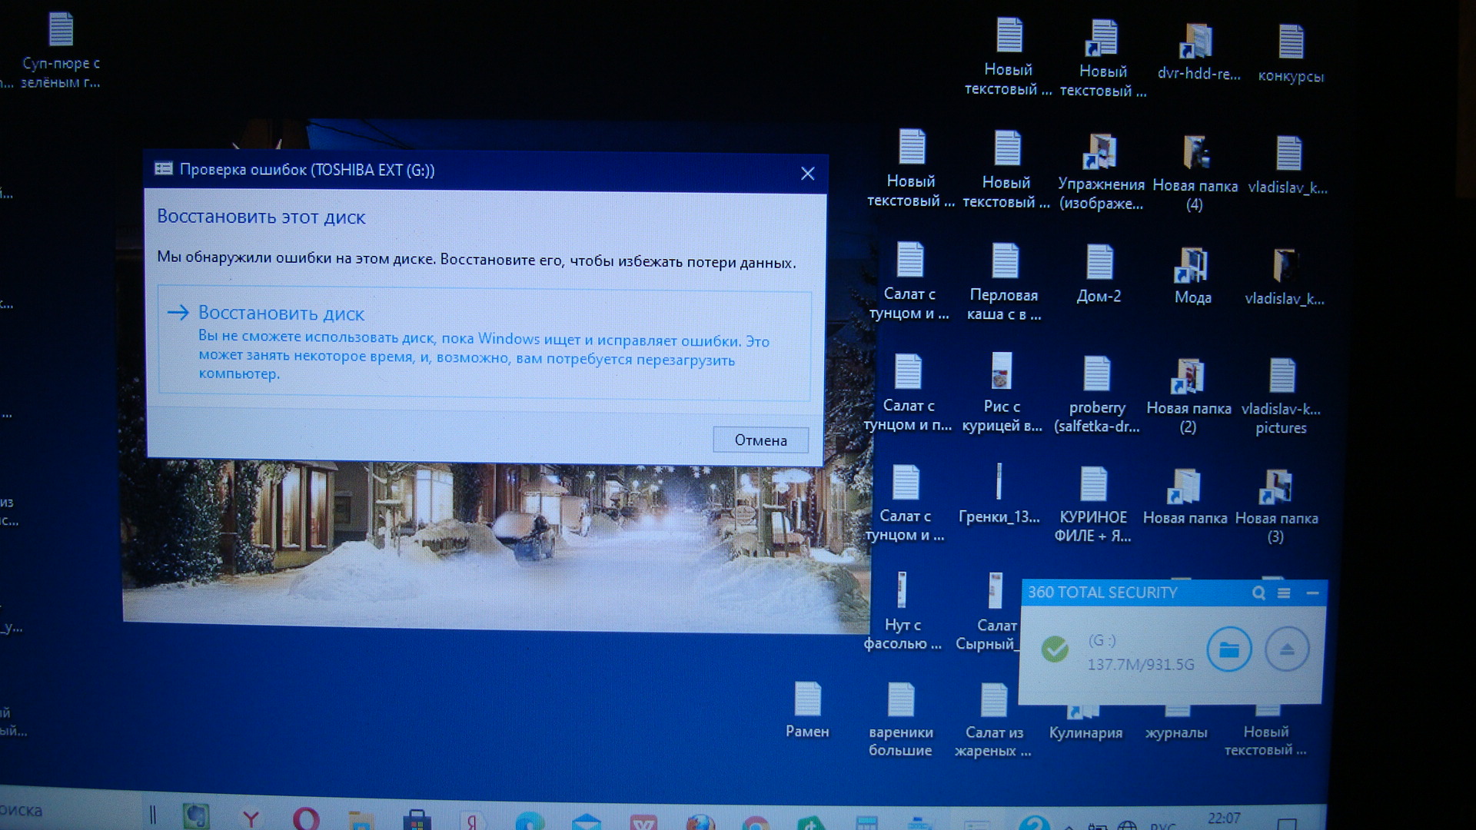The image size is (1476, 830).
Task: Open drive G folder in 360 Total Security
Action: click(x=1228, y=650)
